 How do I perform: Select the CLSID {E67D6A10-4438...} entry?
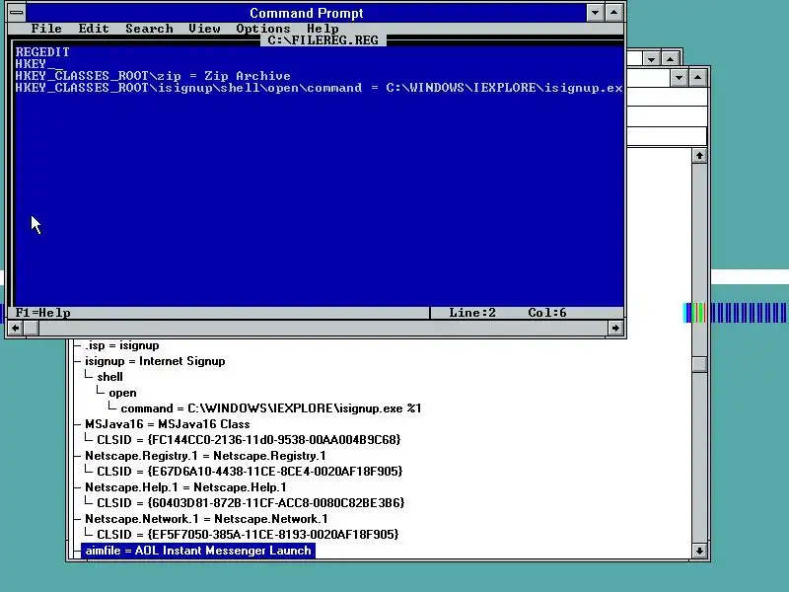pyautogui.click(x=250, y=472)
